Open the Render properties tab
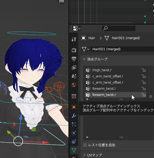This screenshot has width=154, height=158. pyautogui.click(x=74, y=50)
